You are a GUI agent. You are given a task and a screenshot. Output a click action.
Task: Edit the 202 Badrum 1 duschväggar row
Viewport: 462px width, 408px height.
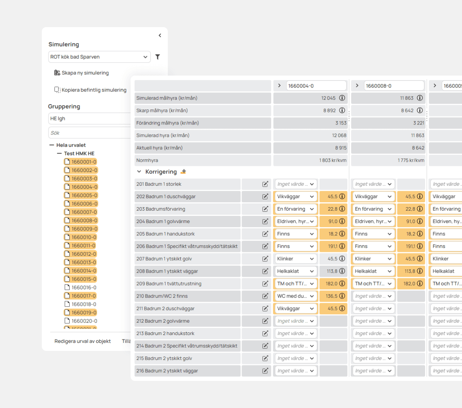[x=265, y=196]
